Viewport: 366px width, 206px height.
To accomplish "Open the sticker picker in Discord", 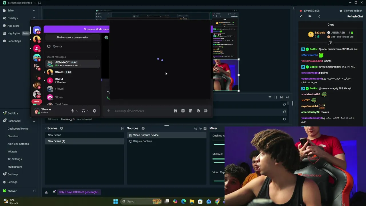I will tap(191, 111).
